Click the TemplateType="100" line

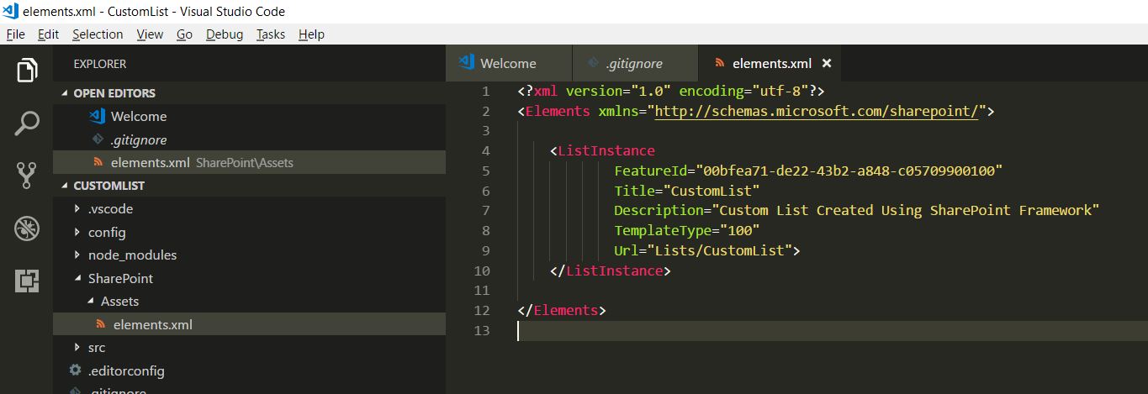point(687,231)
